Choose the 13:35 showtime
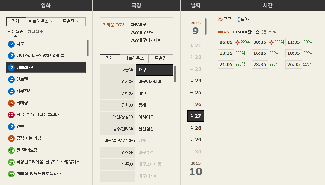The height and width of the screenshot is (185, 325). [x=226, y=53]
